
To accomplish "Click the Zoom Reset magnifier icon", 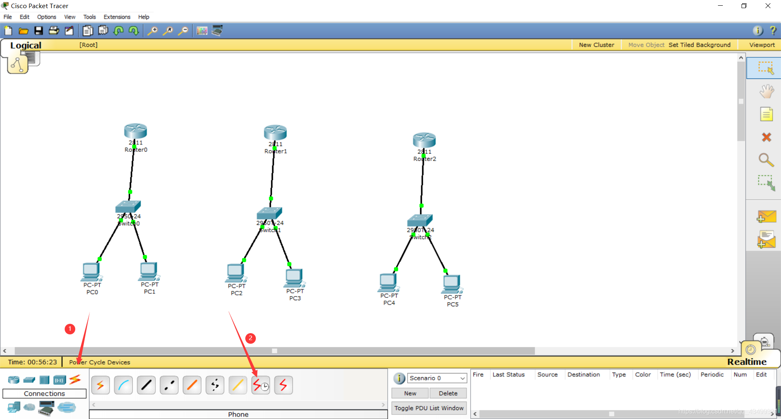I will 168,31.
